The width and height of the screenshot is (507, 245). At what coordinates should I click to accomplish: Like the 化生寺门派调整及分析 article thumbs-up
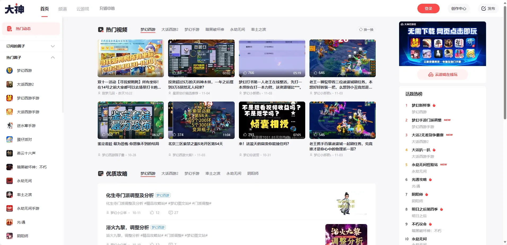(x=152, y=213)
